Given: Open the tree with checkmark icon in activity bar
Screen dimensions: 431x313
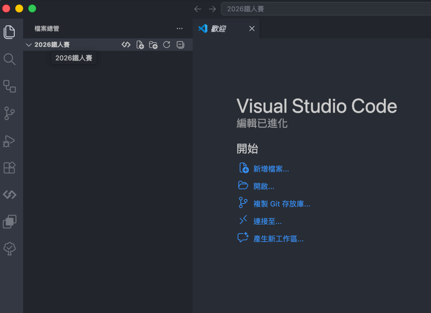Looking at the screenshot, I should tap(10, 249).
